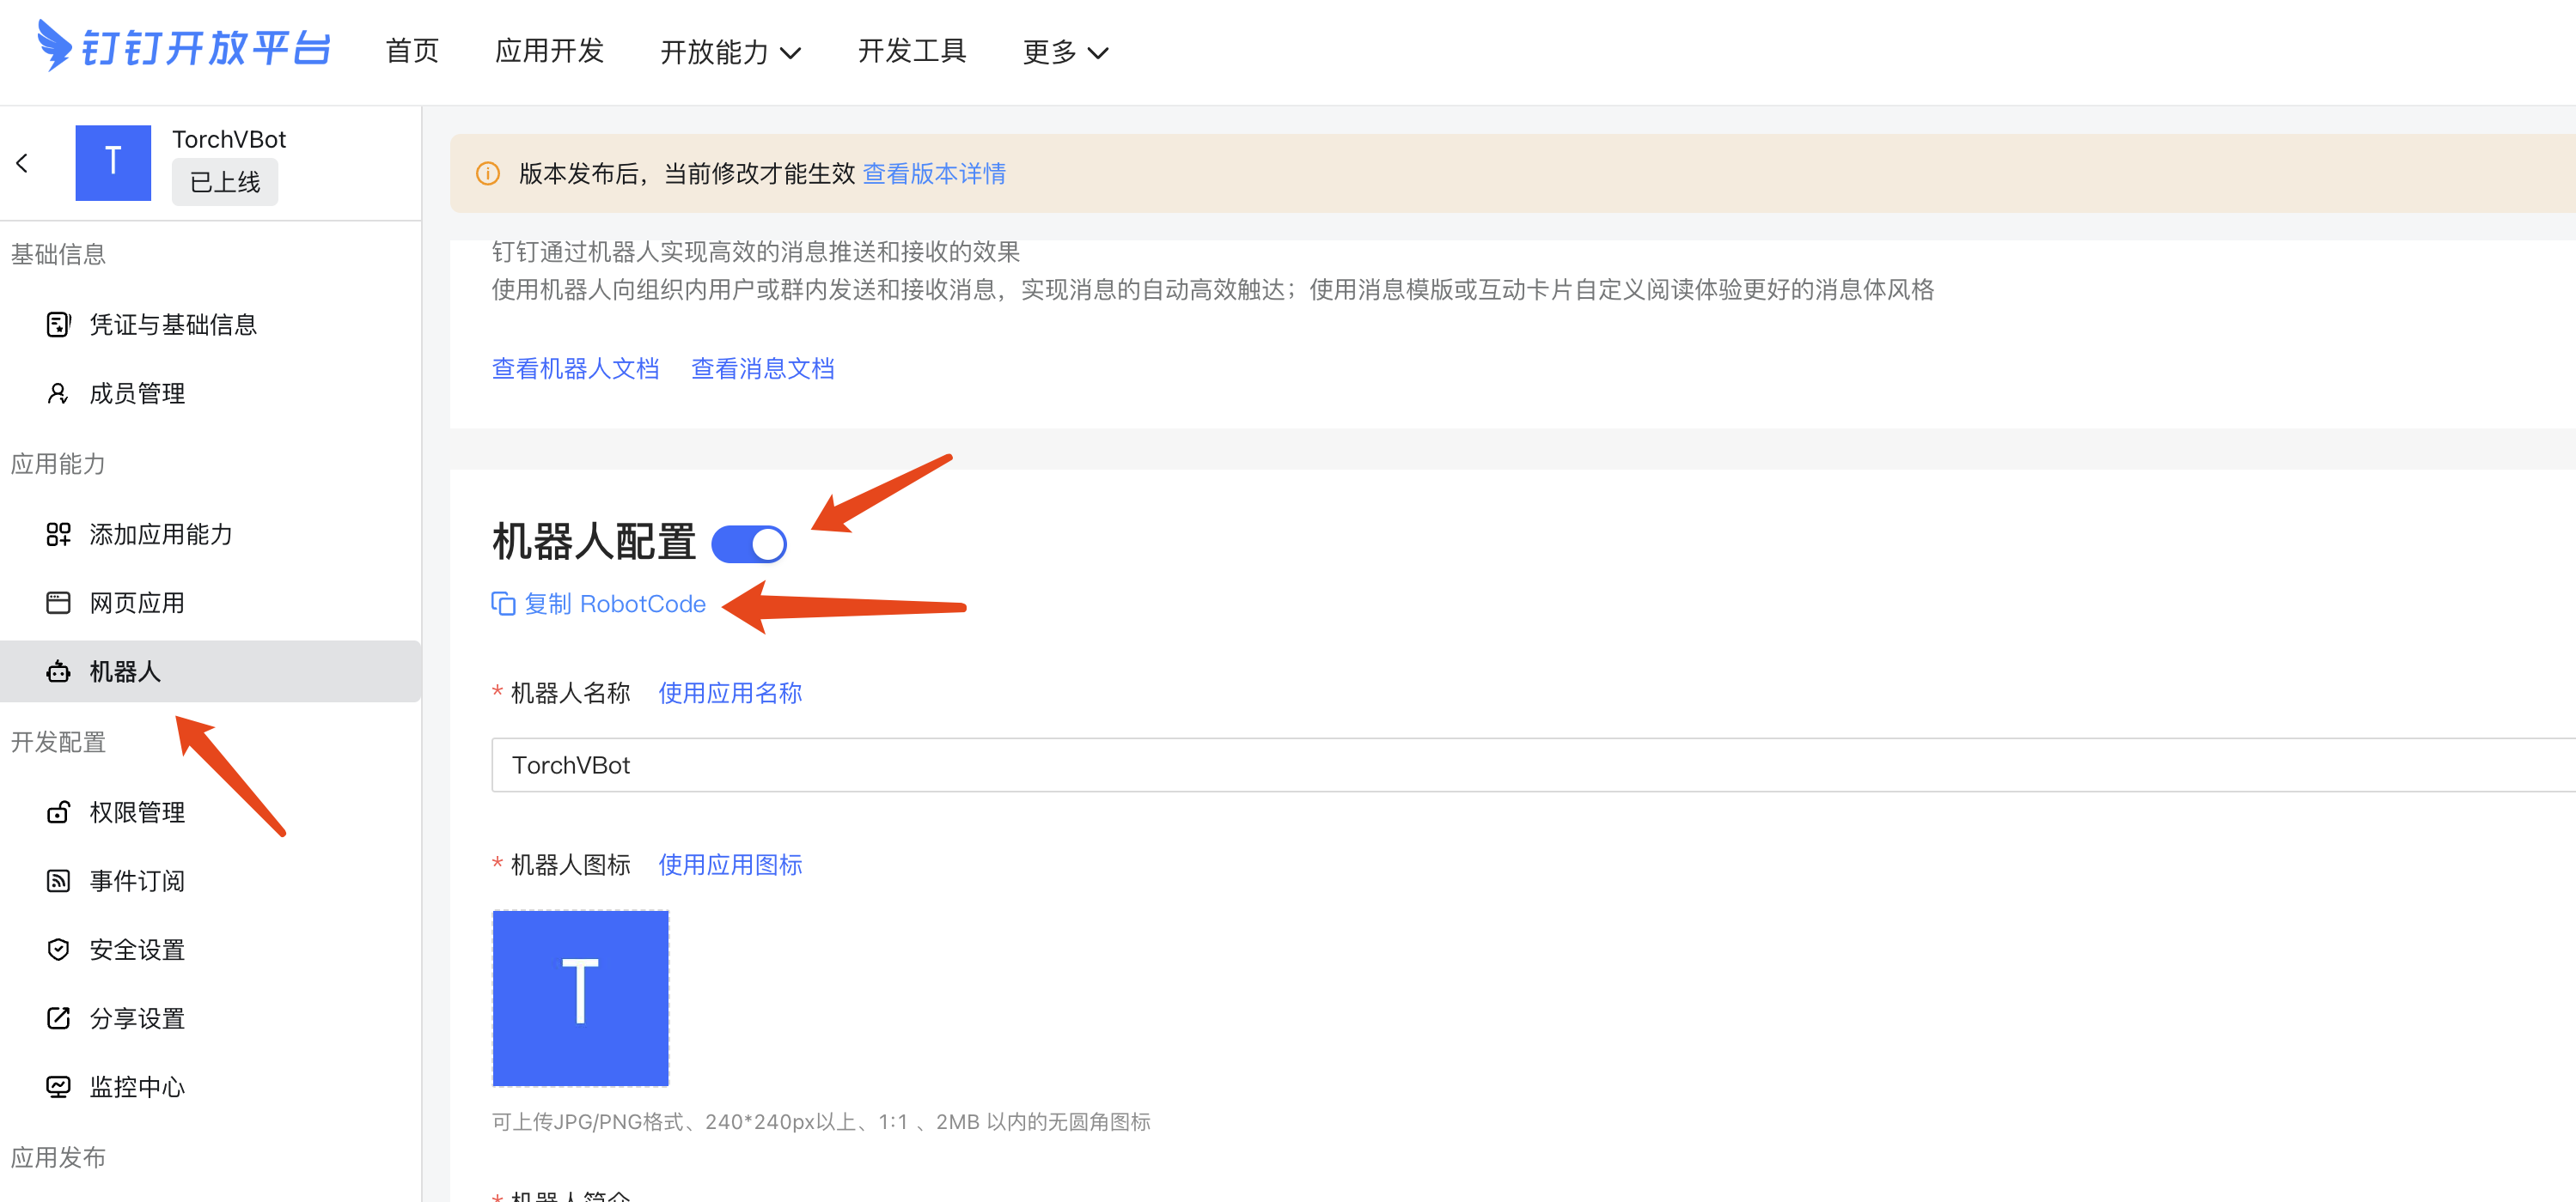Screen dimensions: 2576x1202
Task: Select 分享设置 sidebar item
Action: click(x=210, y=1017)
